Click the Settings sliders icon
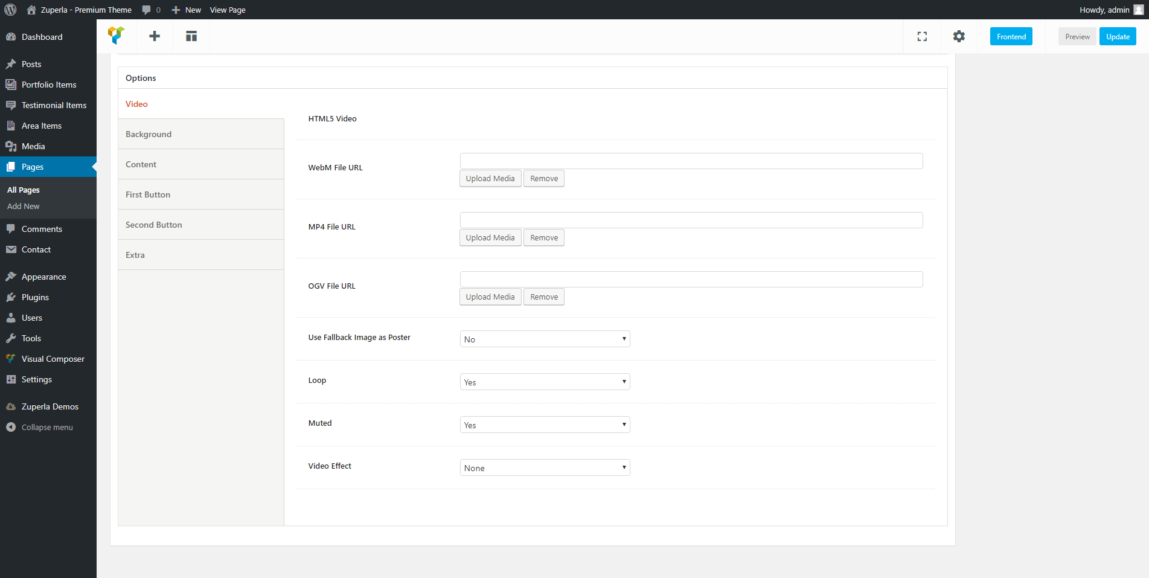The height and width of the screenshot is (578, 1149). coord(11,379)
